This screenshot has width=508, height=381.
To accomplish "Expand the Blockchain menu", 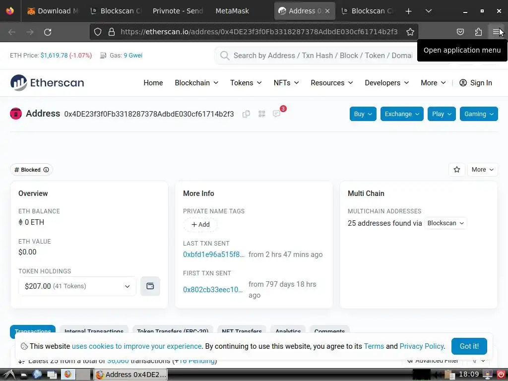I will click(196, 83).
